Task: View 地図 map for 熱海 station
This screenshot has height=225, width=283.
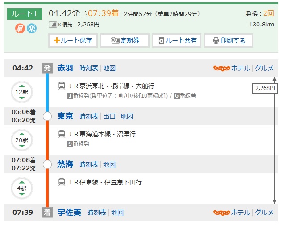Action: click(109, 164)
